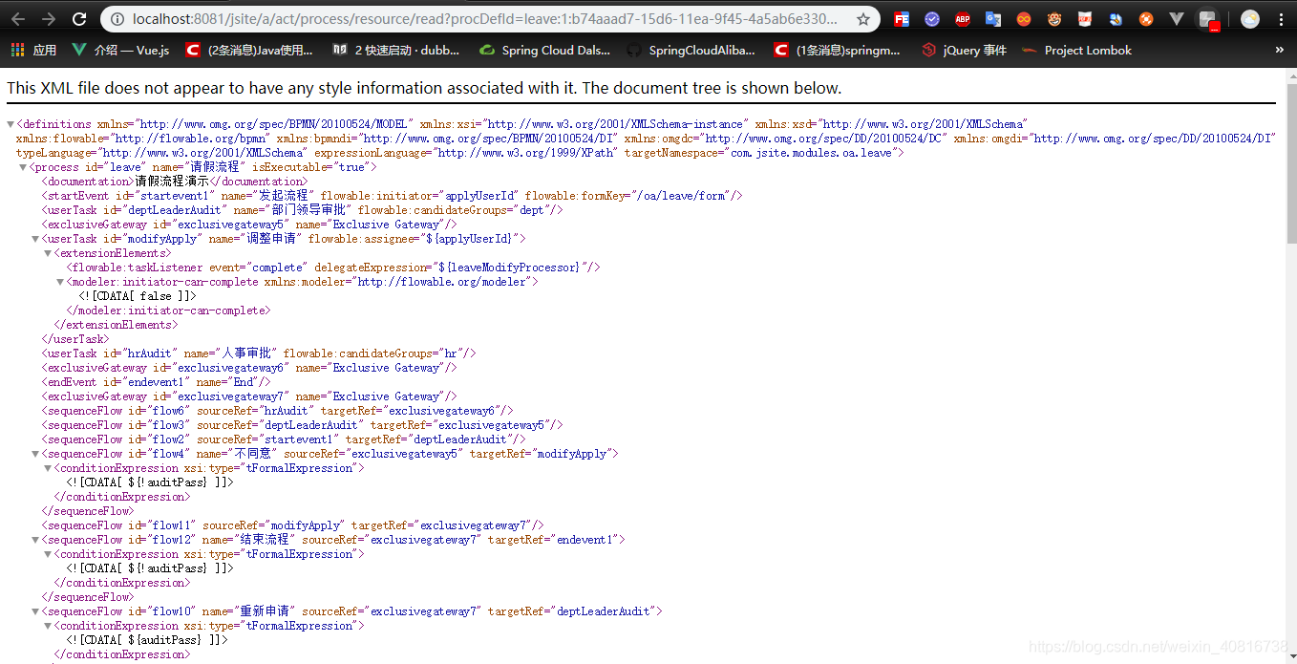
Task: Open the blue paint extension icon
Action: 1116,19
